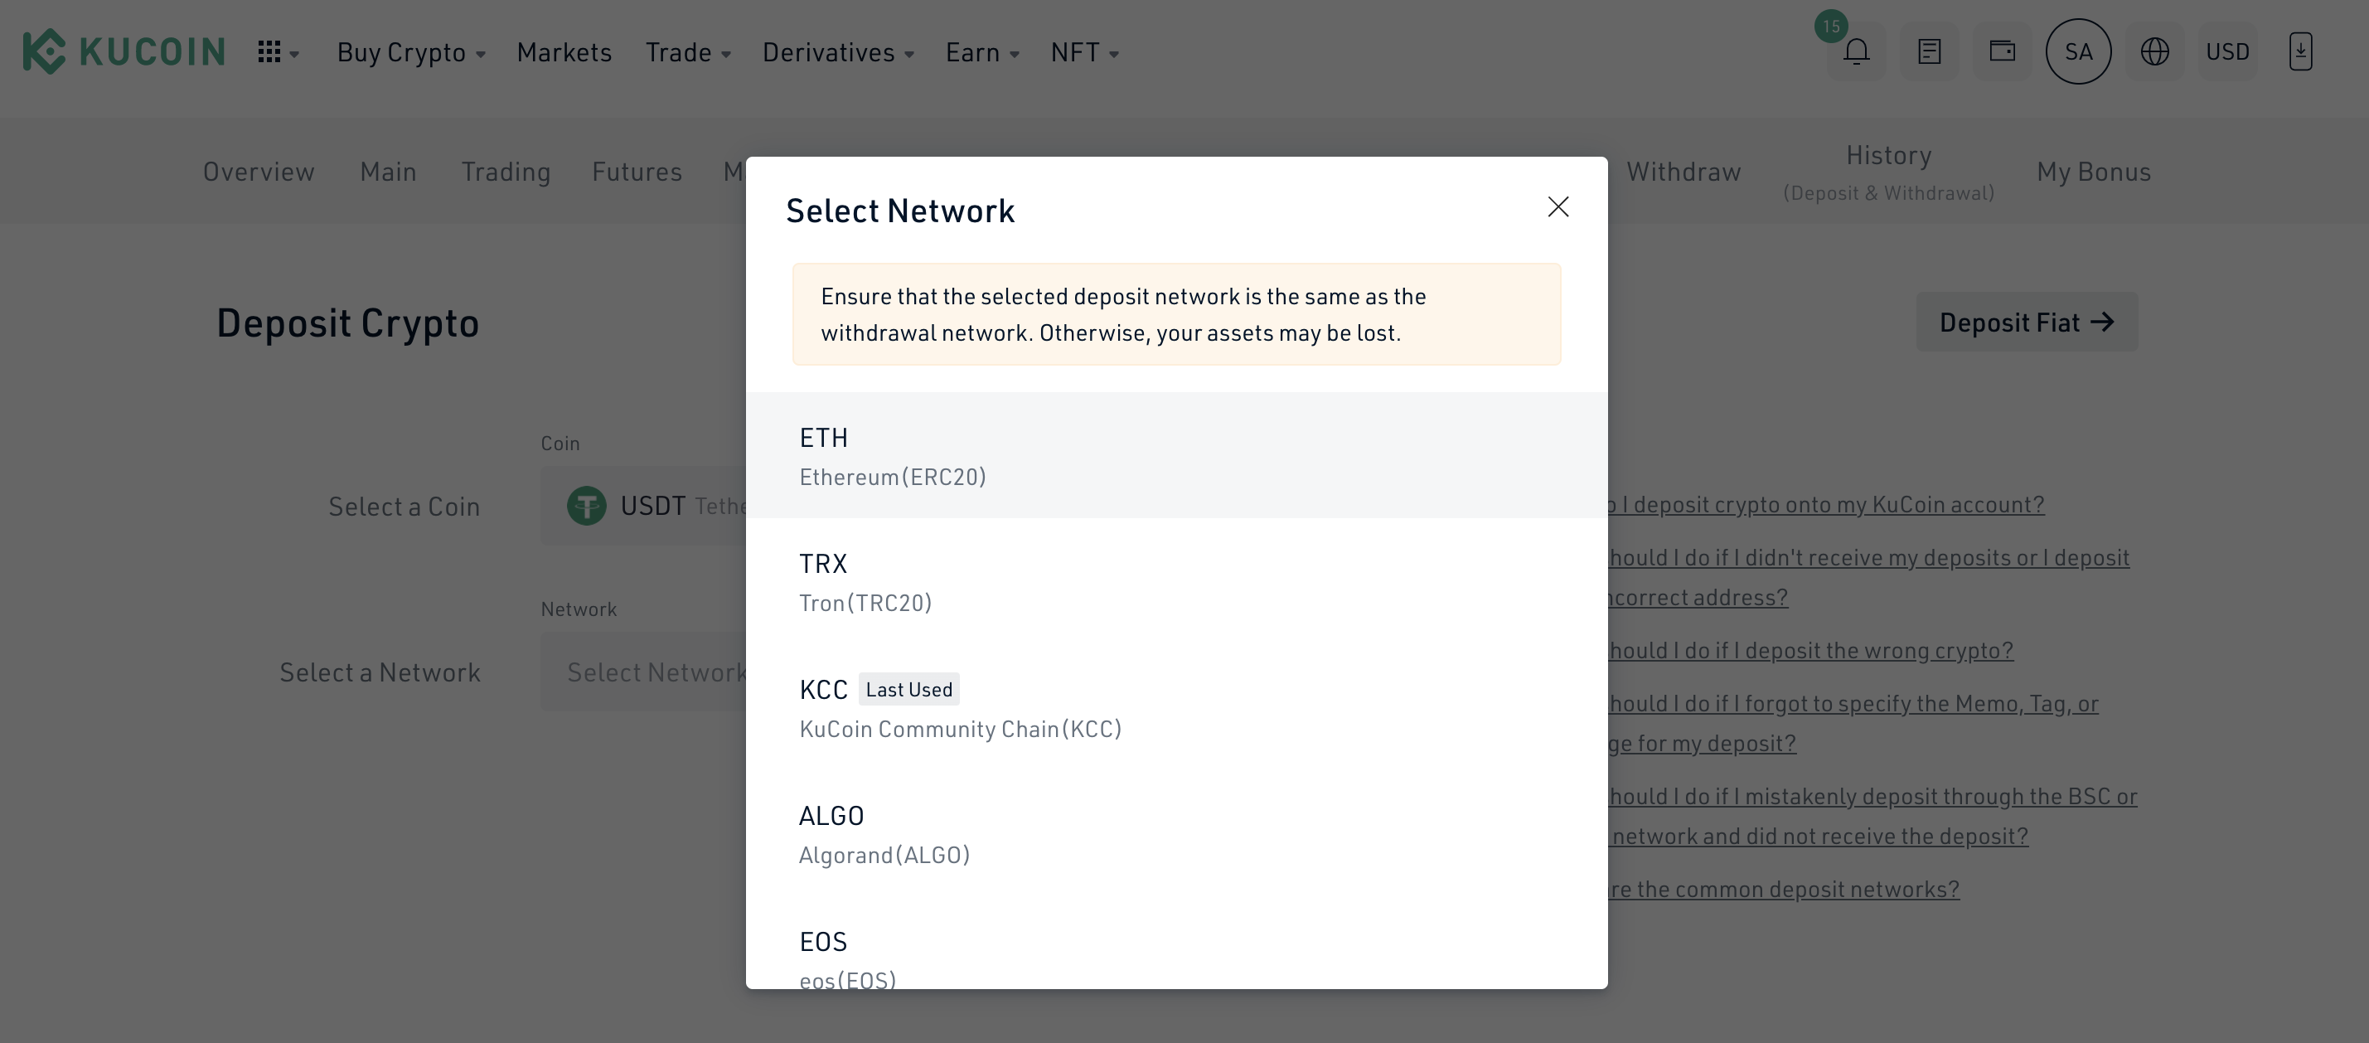Select the ALGO Algorand network

pyautogui.click(x=1176, y=833)
